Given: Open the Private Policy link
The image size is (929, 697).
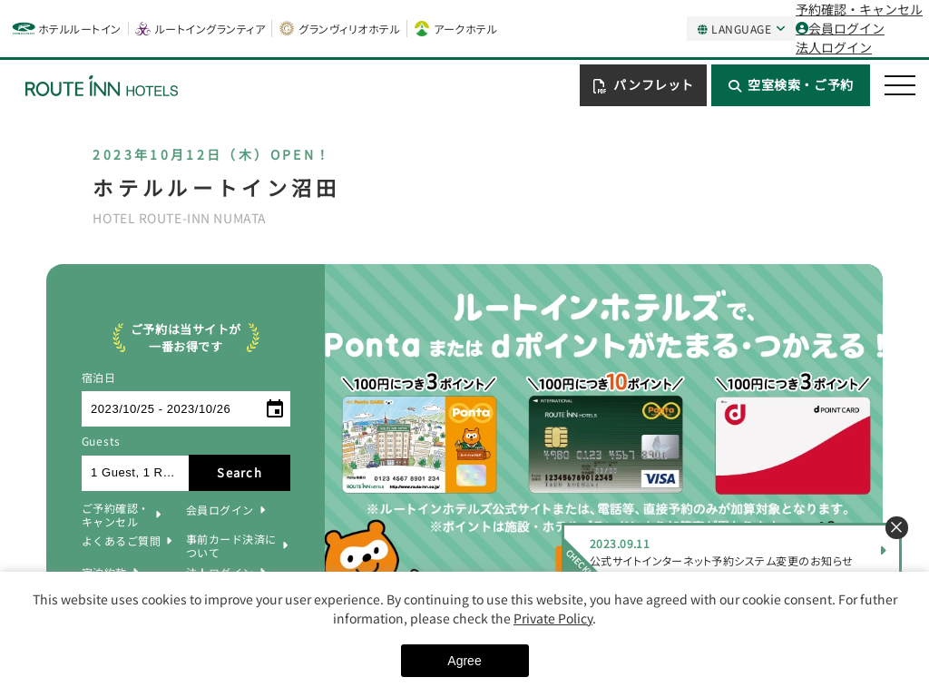Looking at the screenshot, I should (553, 619).
